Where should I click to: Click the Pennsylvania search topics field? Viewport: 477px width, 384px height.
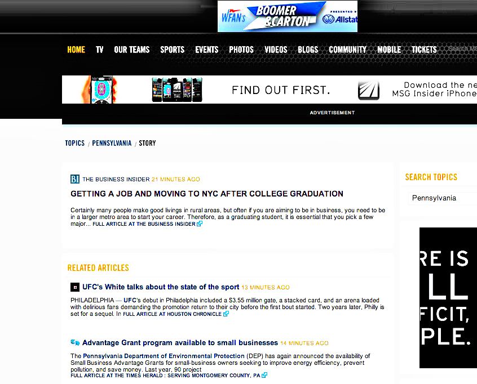point(443,198)
